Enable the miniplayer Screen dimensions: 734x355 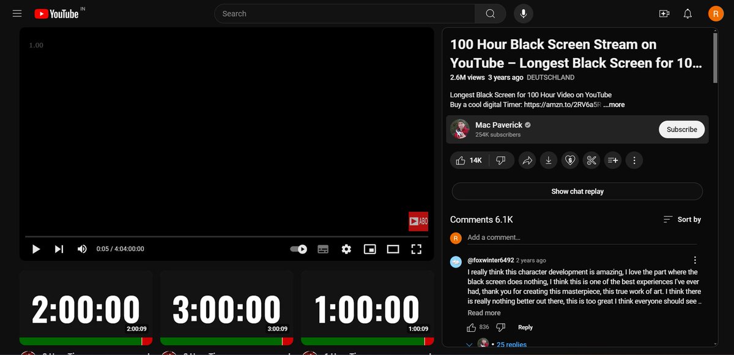pyautogui.click(x=369, y=249)
